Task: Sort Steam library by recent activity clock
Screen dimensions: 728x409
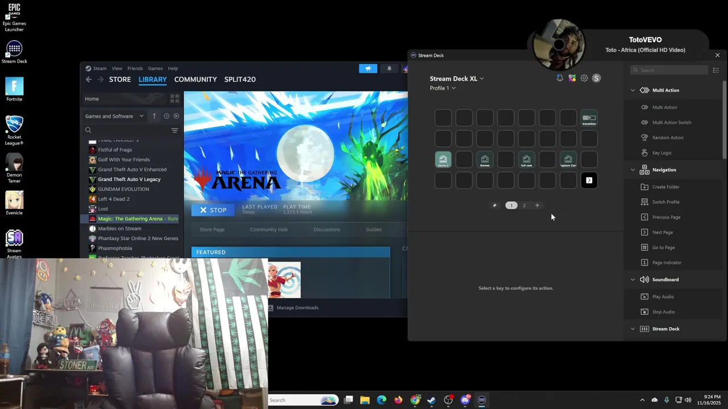Action: point(166,116)
